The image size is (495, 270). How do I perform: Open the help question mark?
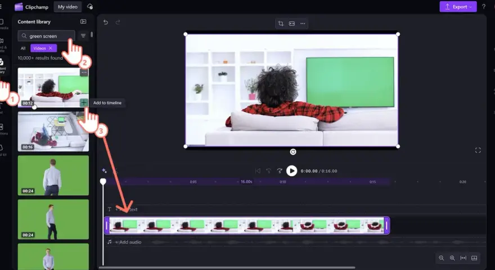coord(484,7)
